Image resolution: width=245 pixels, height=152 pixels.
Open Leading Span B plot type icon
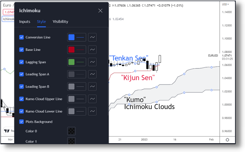pos(92,87)
